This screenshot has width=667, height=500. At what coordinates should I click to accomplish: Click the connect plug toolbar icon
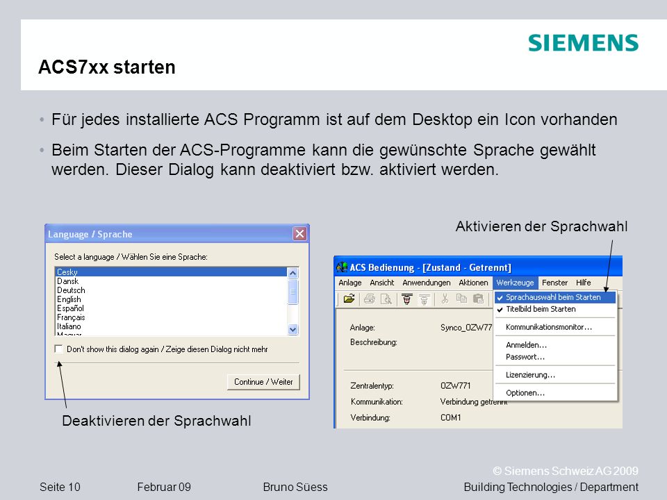tap(407, 299)
